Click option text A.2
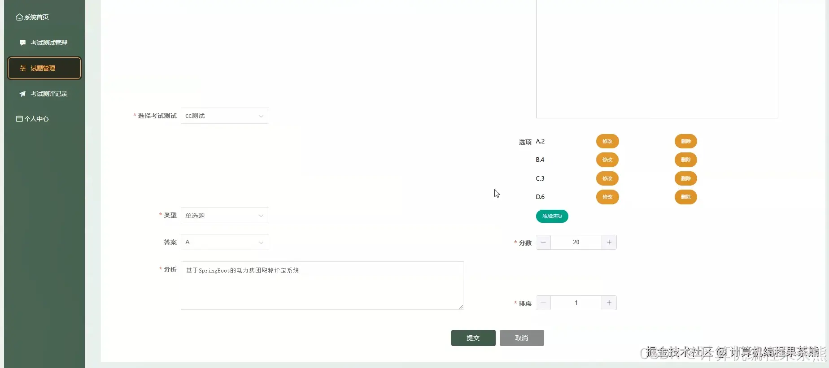This screenshot has width=829, height=368. tap(540, 141)
